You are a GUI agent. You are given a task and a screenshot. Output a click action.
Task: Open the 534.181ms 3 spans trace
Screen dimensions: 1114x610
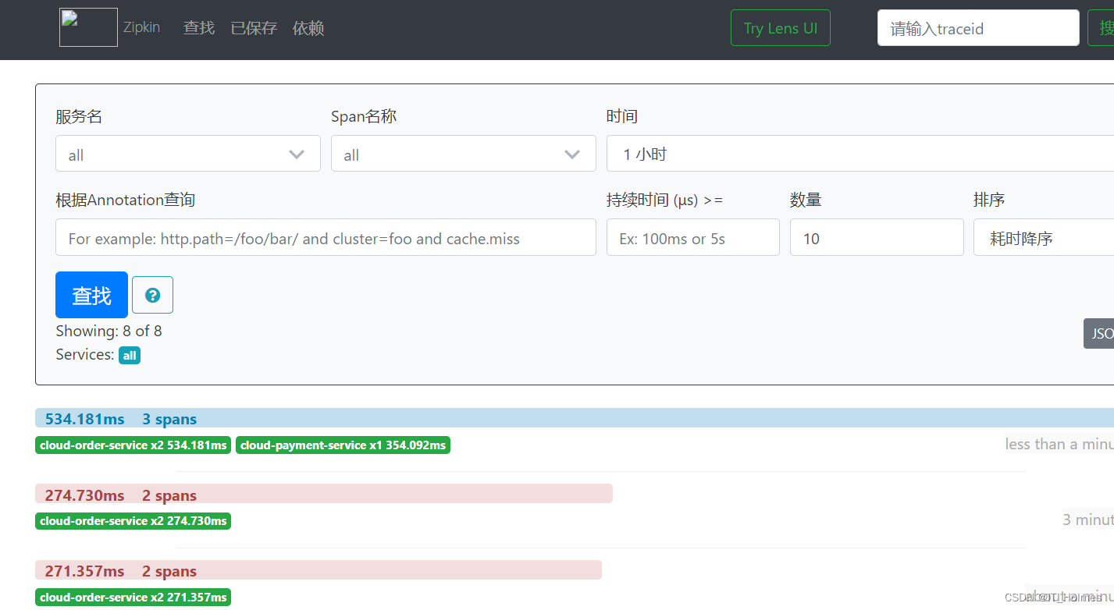pyautogui.click(x=575, y=418)
